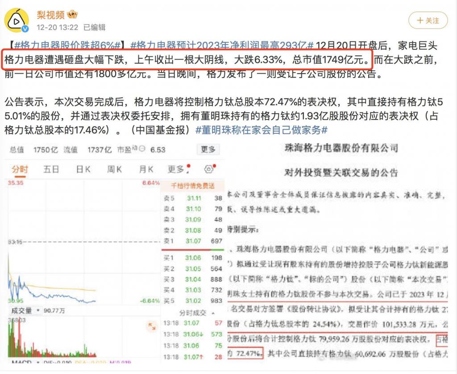Open hashtag #格力电器预计2023年净利润最高293亿#
The width and height of the screenshot is (457, 374).
coord(222,45)
